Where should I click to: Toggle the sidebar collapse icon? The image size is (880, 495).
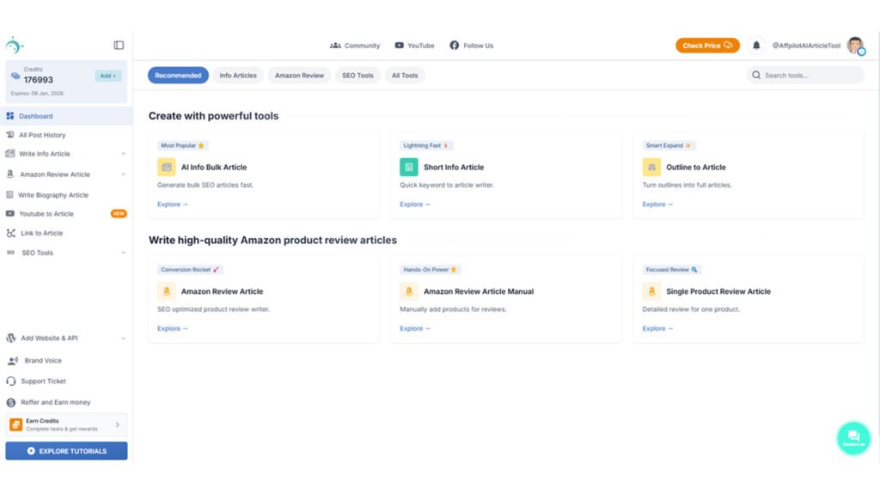click(x=119, y=46)
